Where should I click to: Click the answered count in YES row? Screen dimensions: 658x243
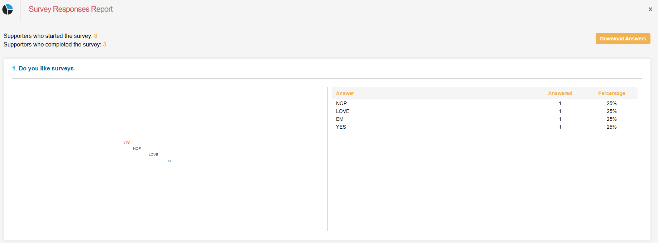pyautogui.click(x=560, y=127)
